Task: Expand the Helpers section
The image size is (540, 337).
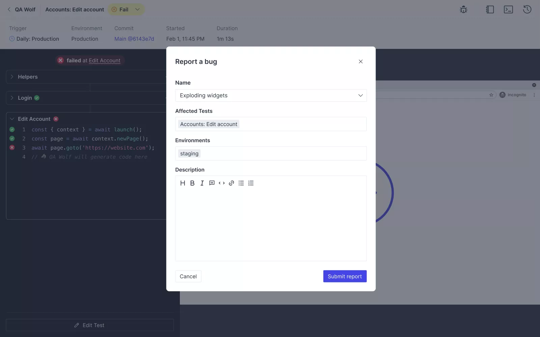Action: [x=12, y=77]
